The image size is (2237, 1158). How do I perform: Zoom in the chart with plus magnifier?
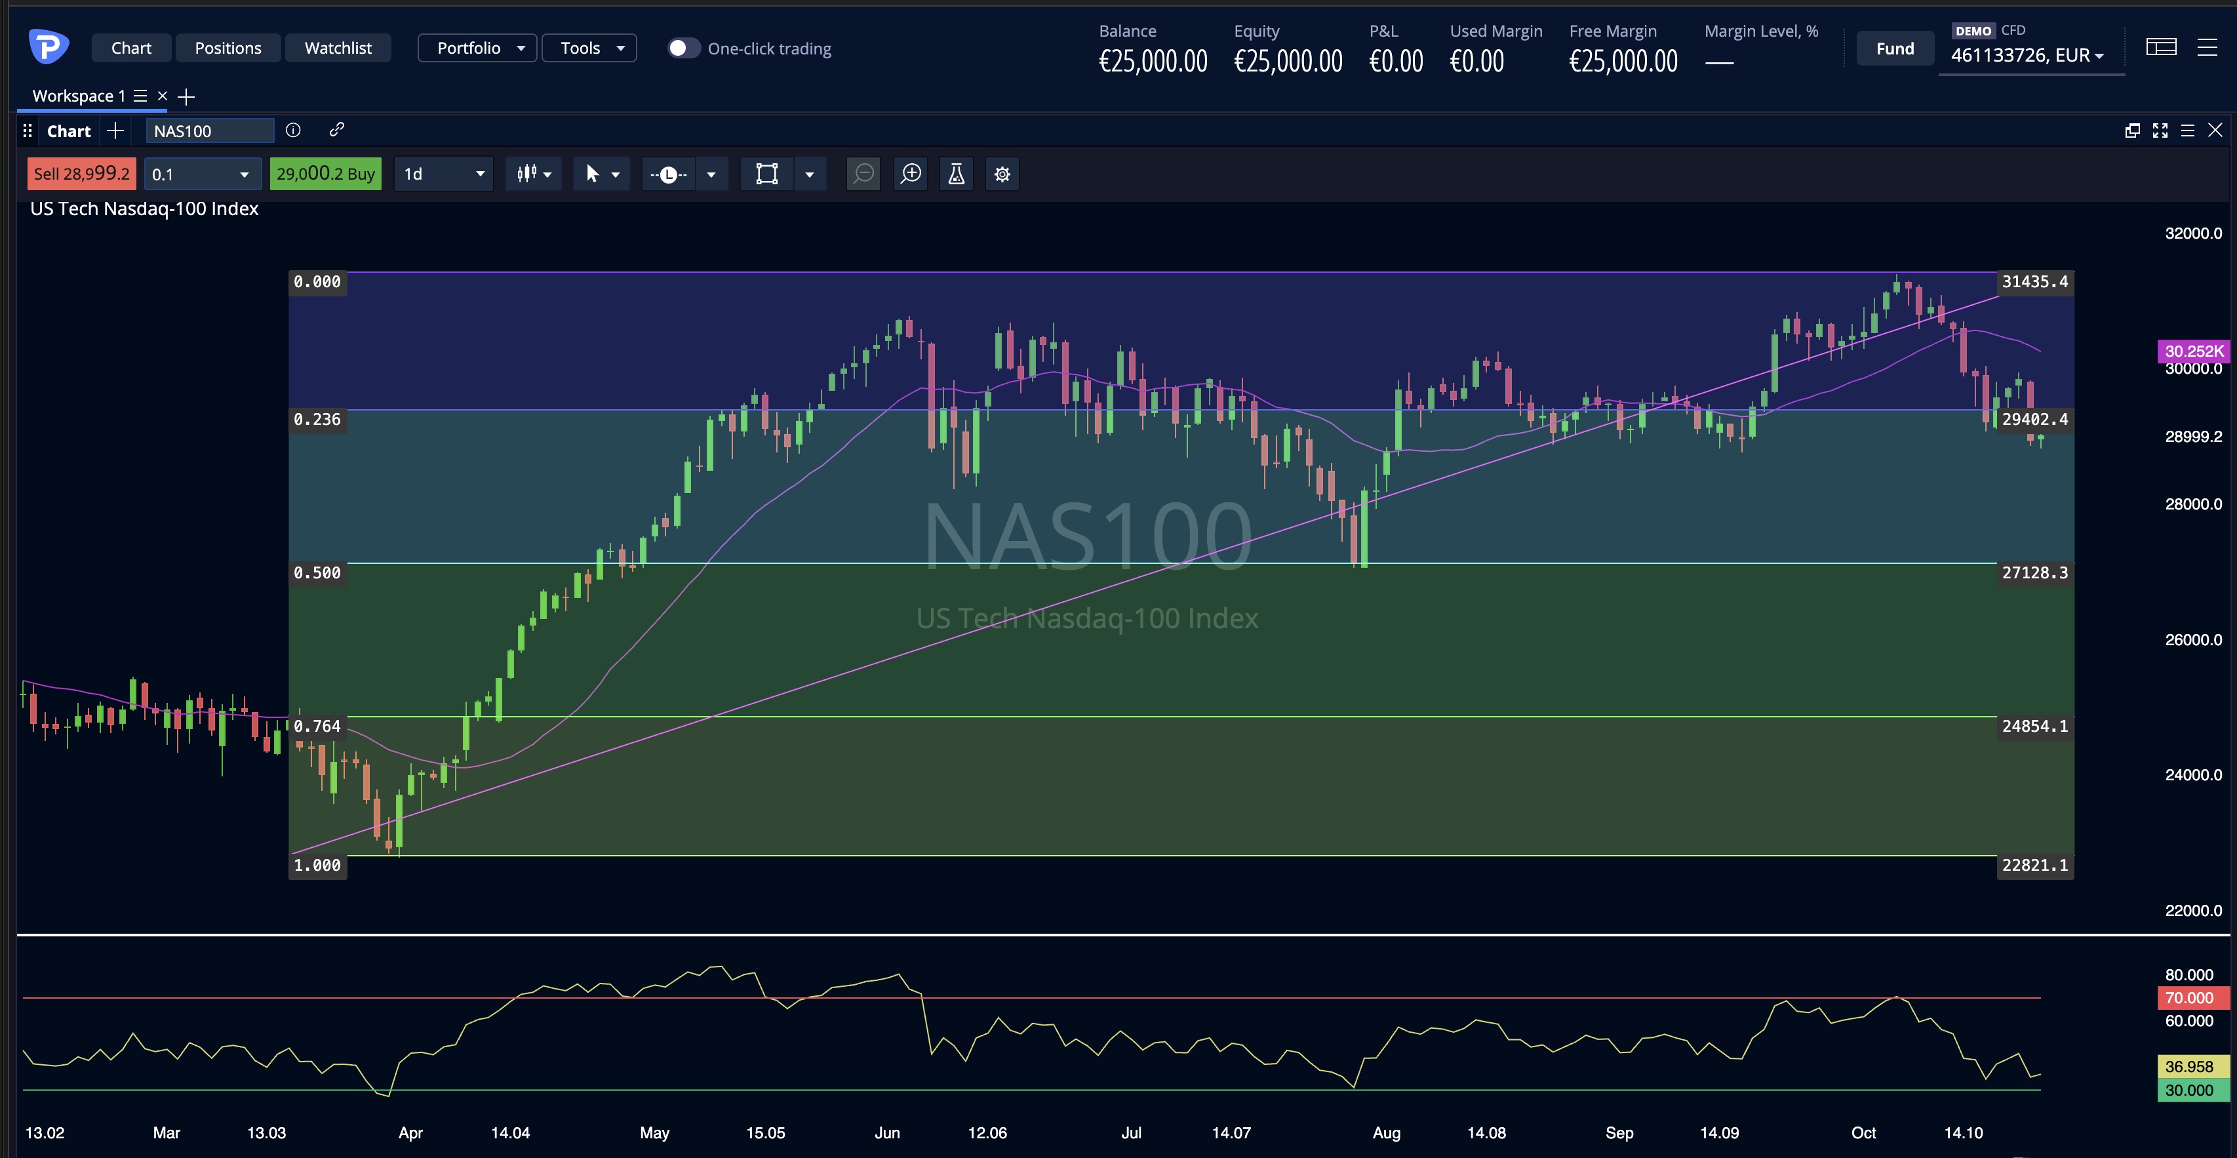(x=911, y=174)
